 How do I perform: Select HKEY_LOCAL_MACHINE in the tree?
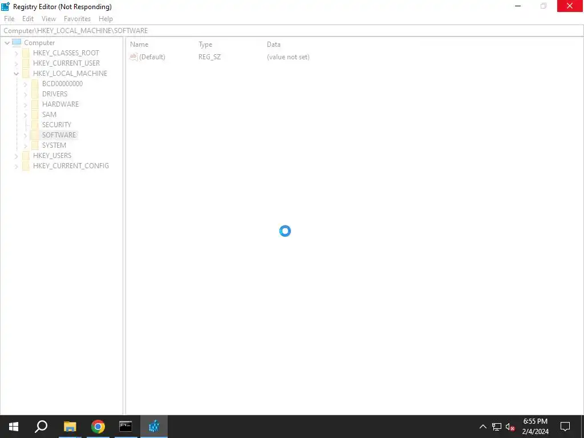pyautogui.click(x=70, y=74)
